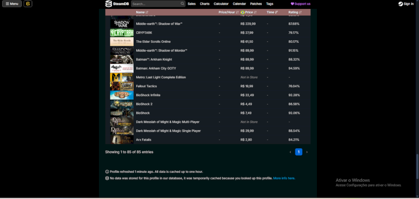Screen dimensions: 419x199
Task: Click the CRYPTARK game thumbnail
Action: [122, 33]
